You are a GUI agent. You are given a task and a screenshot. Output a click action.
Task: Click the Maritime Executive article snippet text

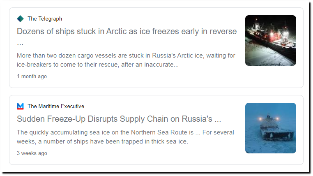[x=125, y=137]
